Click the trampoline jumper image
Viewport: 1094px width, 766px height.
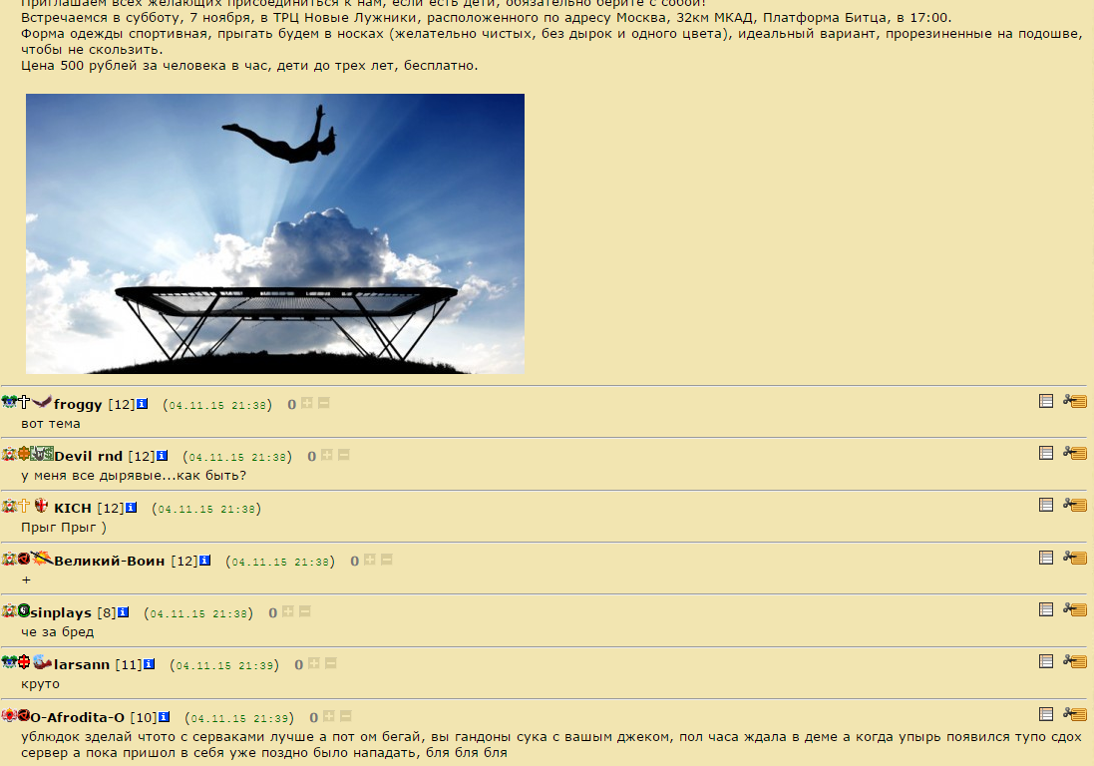(275, 233)
